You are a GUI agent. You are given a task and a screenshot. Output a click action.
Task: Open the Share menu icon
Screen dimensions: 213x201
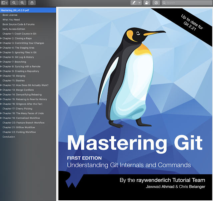32,3
